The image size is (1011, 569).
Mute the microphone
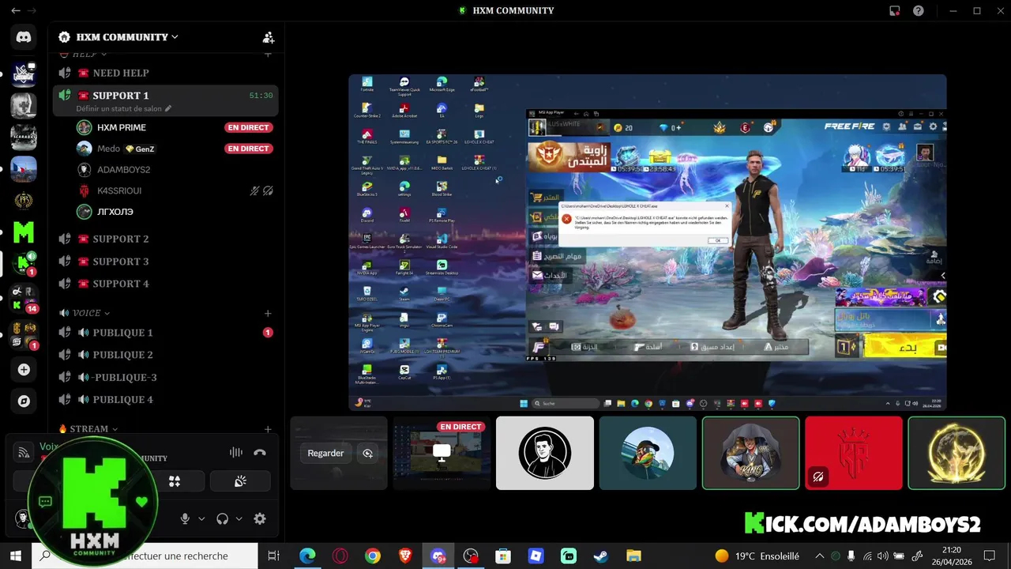tap(185, 519)
